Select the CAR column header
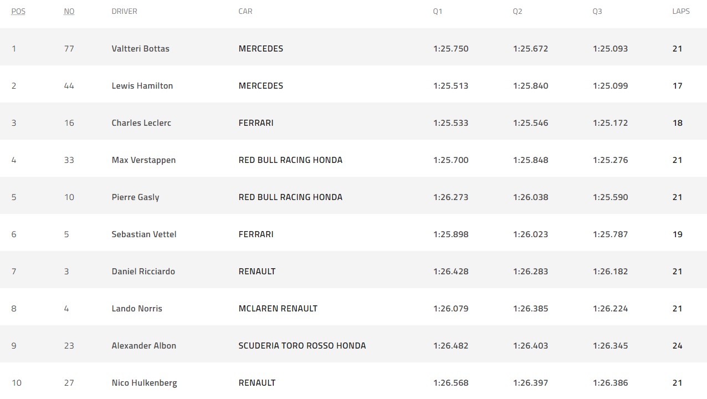707x399 pixels. coord(245,11)
